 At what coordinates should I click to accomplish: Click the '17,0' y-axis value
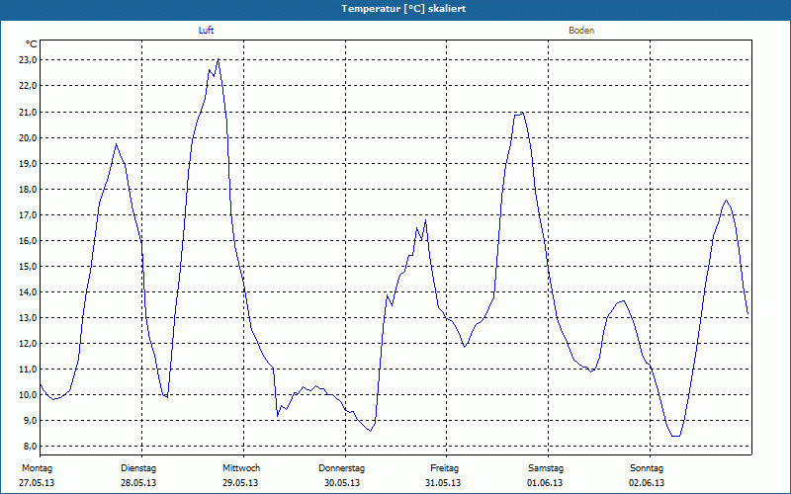(28, 214)
